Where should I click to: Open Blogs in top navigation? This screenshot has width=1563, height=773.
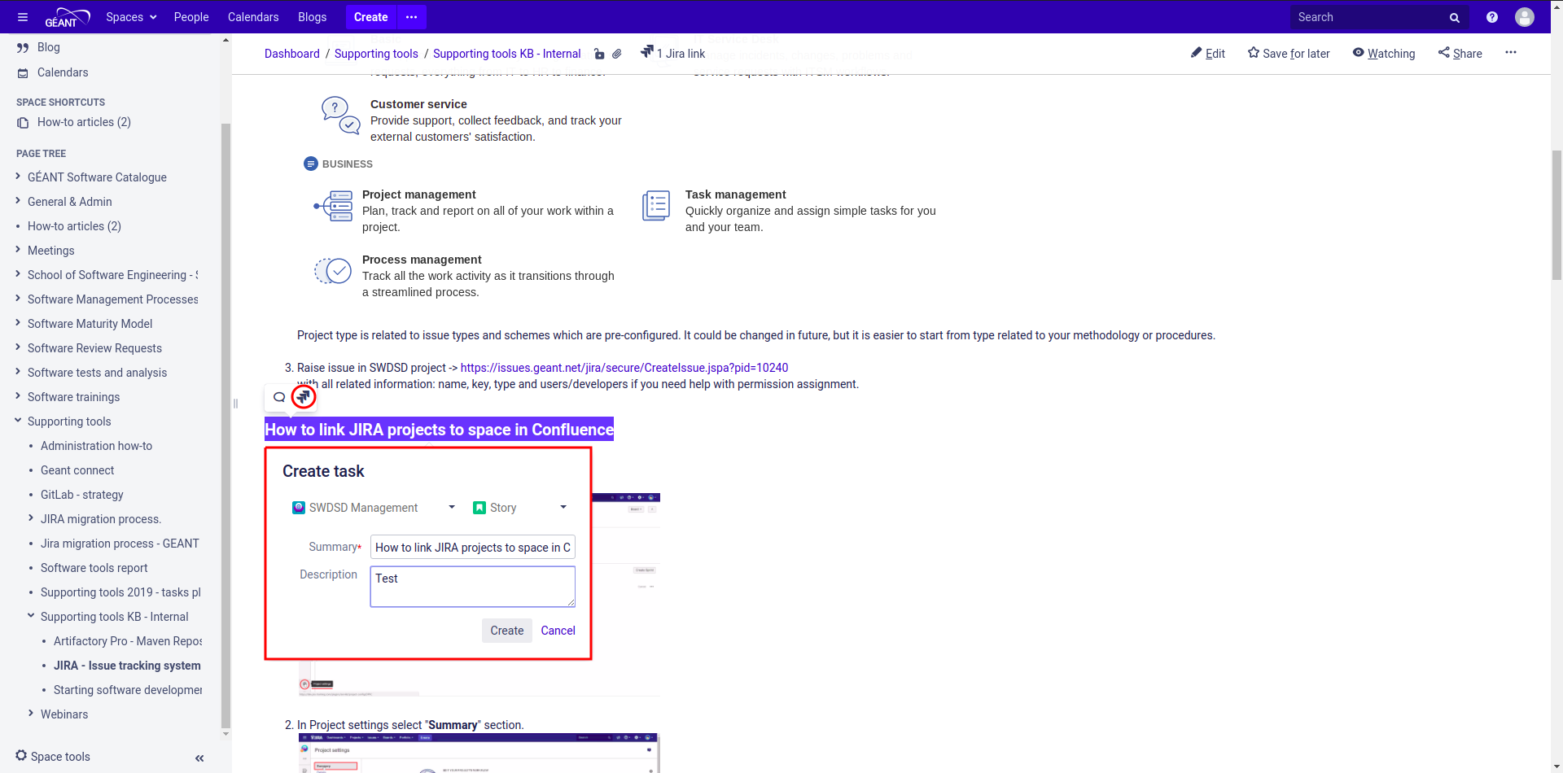(313, 17)
